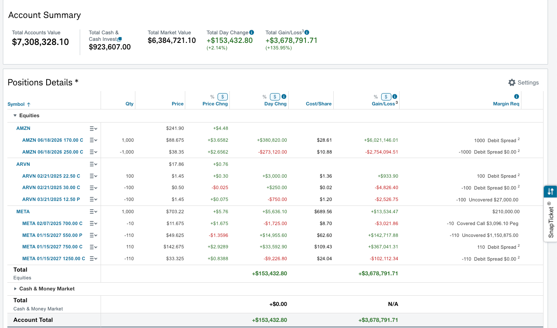This screenshot has width=557, height=328.
Task: Open the META 01/15/2027 550.00 P link
Action: tap(52, 235)
